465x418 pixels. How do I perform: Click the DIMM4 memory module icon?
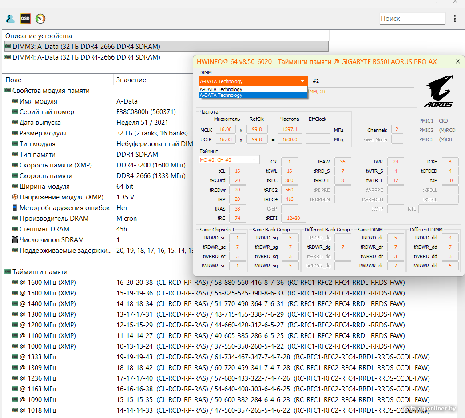pos(8,57)
